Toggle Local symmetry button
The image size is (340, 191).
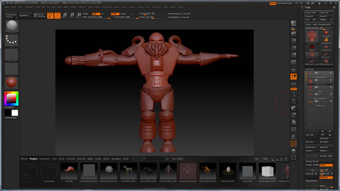294,77
